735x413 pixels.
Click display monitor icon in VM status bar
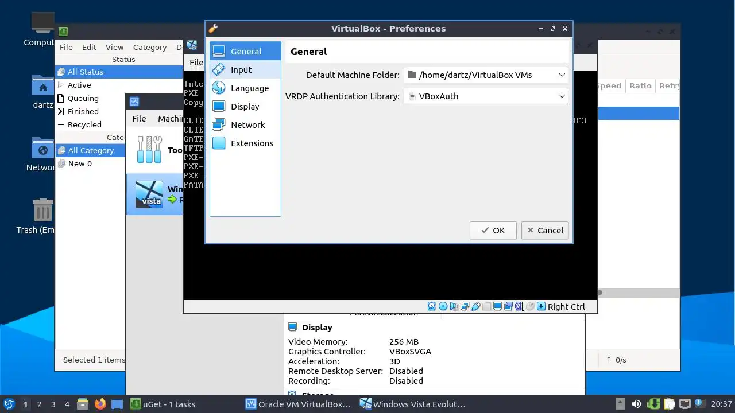click(x=497, y=306)
